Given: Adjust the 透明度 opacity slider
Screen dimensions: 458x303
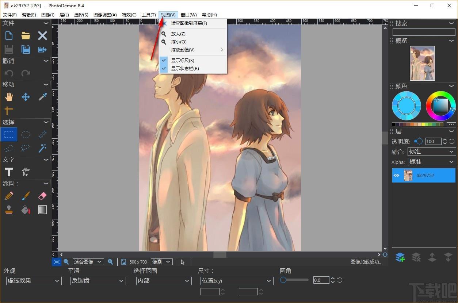Looking at the screenshot, I should tap(419, 141).
